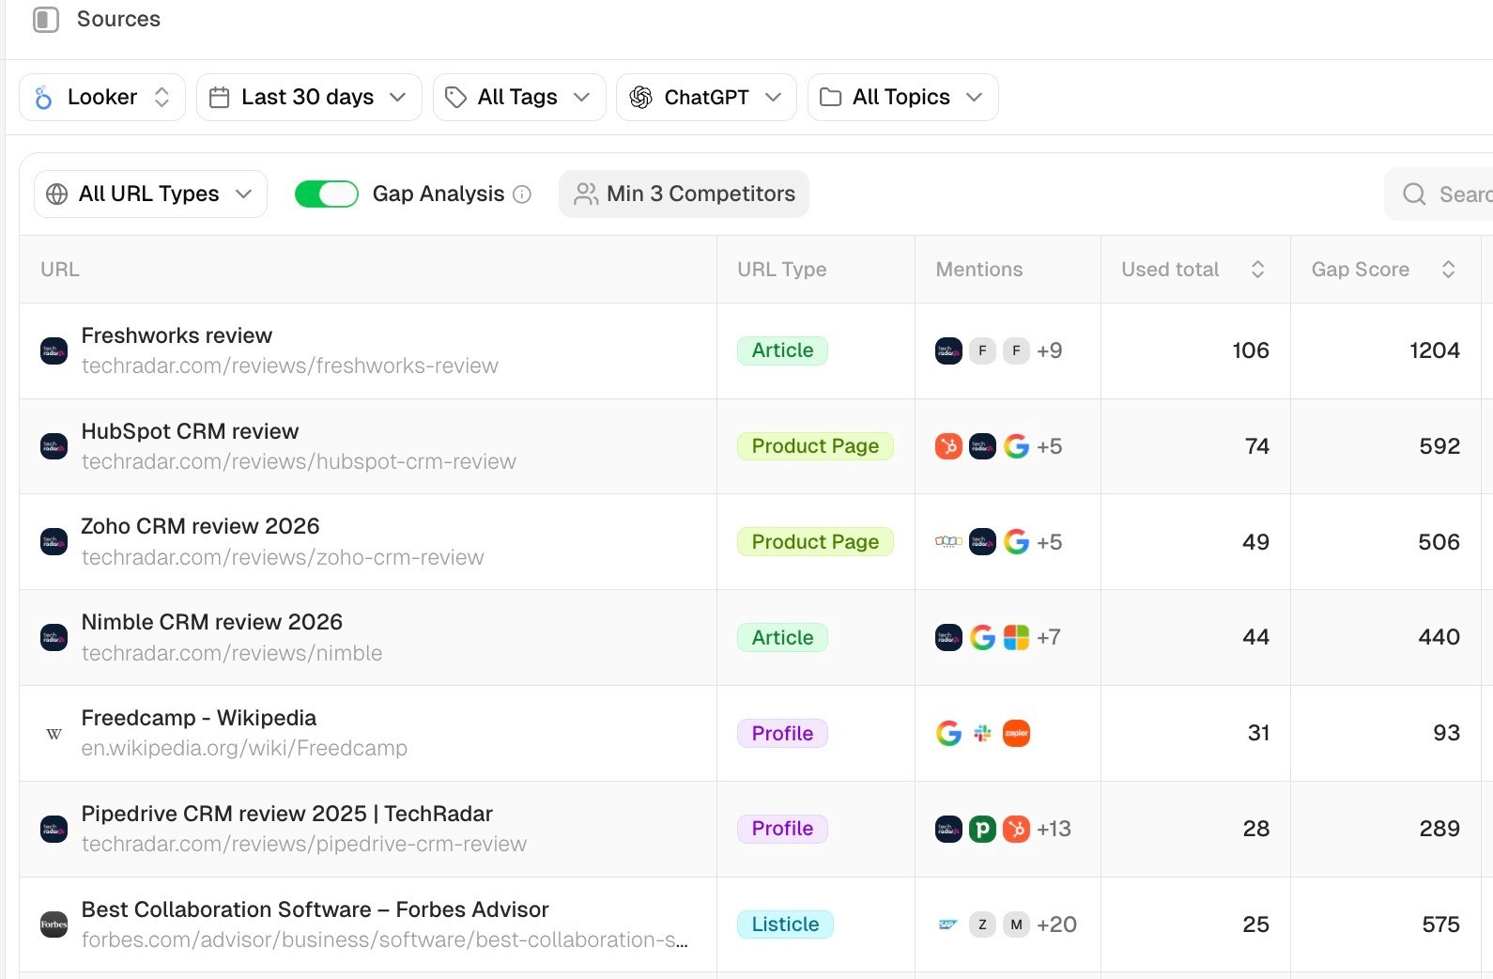Click the Wikipedia favicon on Freedcamp row
1493x979 pixels.
click(54, 734)
